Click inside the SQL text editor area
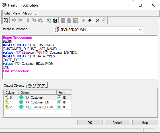 pos(80,57)
